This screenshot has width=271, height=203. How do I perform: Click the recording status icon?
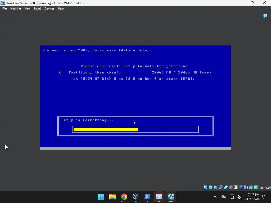tap(241, 187)
